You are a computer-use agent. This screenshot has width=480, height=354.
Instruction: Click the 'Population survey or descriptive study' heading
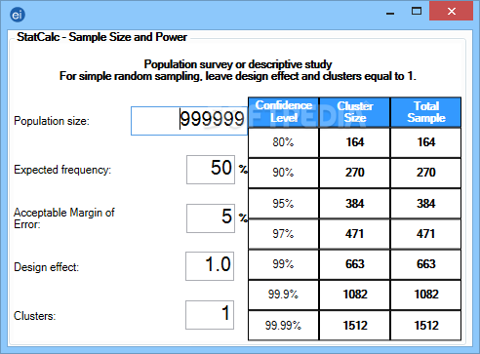pos(238,64)
